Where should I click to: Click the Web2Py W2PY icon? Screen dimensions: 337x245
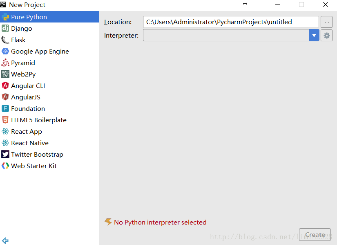tap(5, 74)
